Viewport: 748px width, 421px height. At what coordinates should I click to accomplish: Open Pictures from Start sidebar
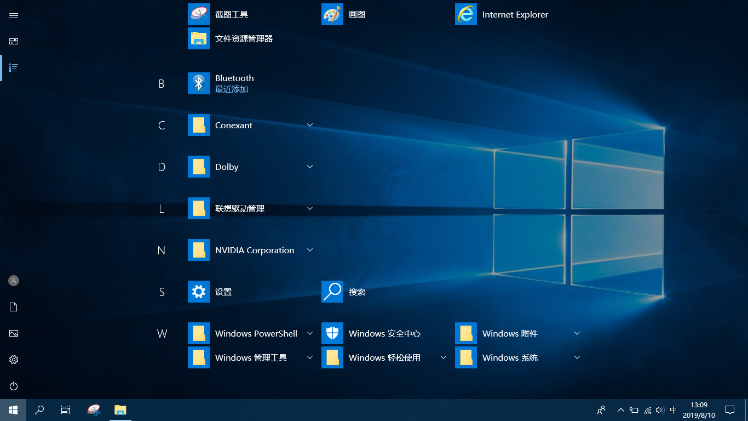[14, 333]
